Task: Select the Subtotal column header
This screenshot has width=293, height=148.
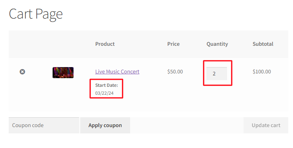Action: pyautogui.click(x=263, y=44)
